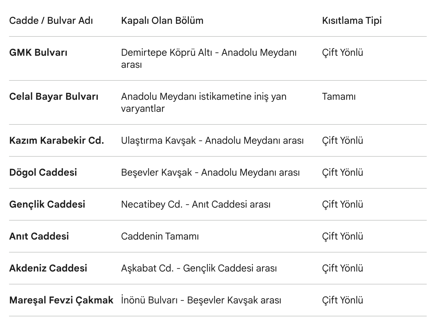Click the 'Caddenin Tamamı' cell

point(160,236)
